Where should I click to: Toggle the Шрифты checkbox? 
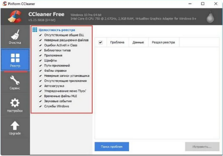click(x=40, y=60)
